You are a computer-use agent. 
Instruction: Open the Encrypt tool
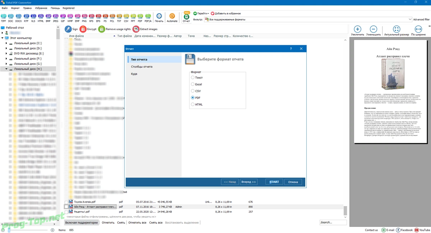click(x=88, y=29)
